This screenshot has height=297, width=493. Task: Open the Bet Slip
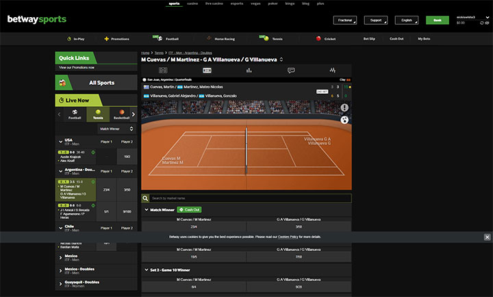[369, 38]
